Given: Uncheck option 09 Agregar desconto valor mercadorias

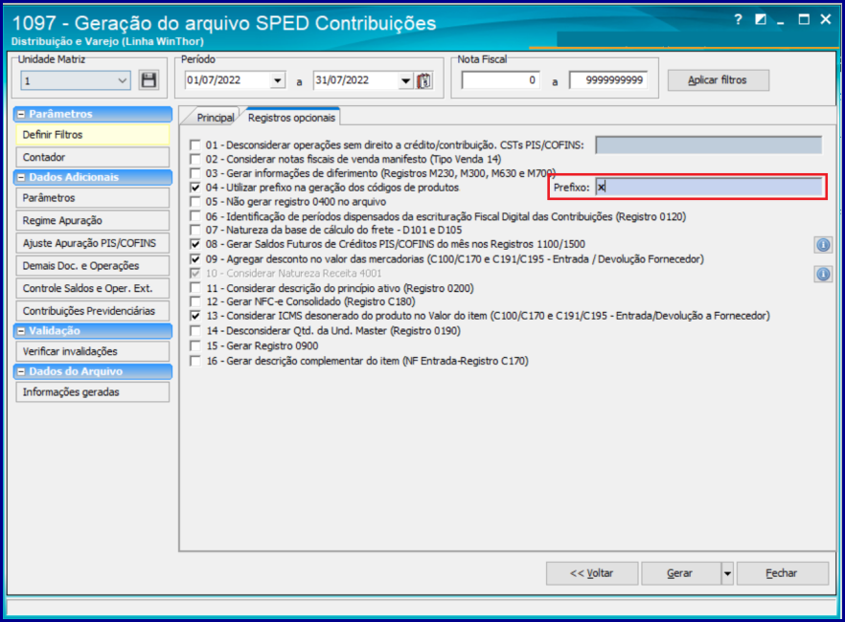Looking at the screenshot, I should pyautogui.click(x=195, y=258).
